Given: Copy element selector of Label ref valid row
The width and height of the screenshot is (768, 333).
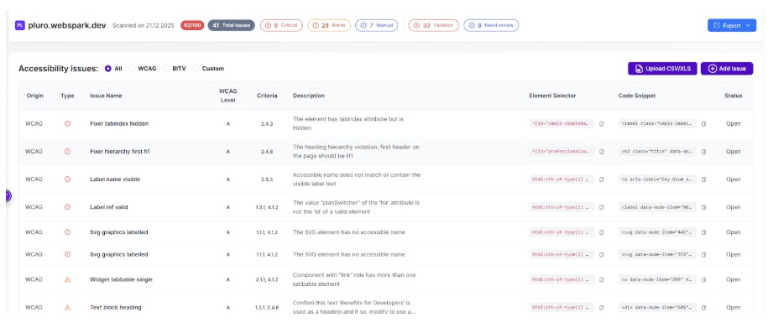Looking at the screenshot, I should click(x=602, y=207).
